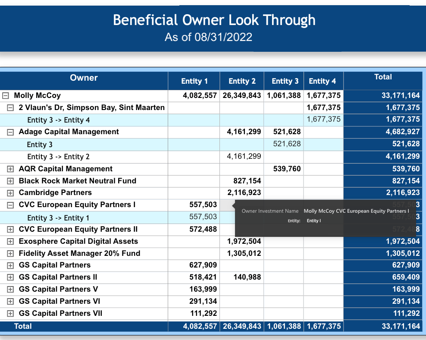
Task: Click 1,677,375 in the "Entity 3 -> Entity 4" row's Entity 4 column
Action: [x=323, y=120]
